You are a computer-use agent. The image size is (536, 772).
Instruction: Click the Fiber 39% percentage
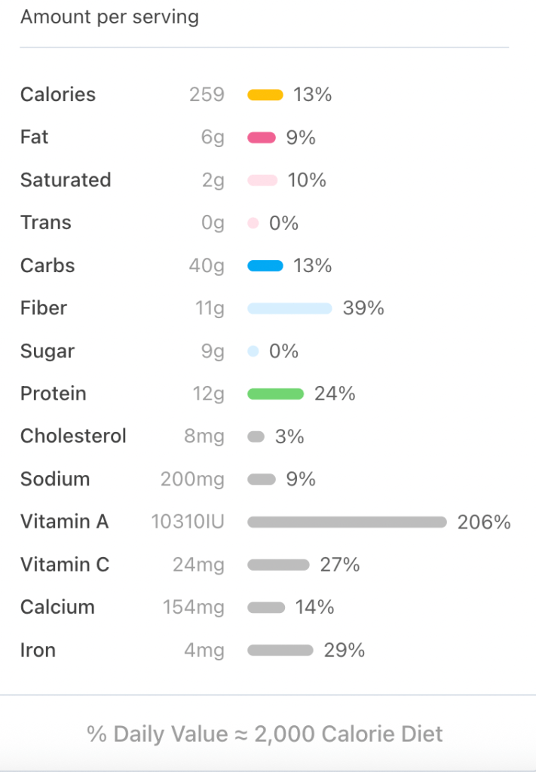tap(363, 308)
